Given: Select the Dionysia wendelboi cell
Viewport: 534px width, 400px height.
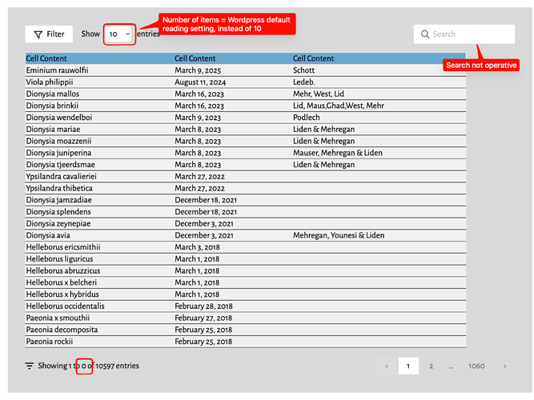Looking at the screenshot, I should tap(59, 118).
